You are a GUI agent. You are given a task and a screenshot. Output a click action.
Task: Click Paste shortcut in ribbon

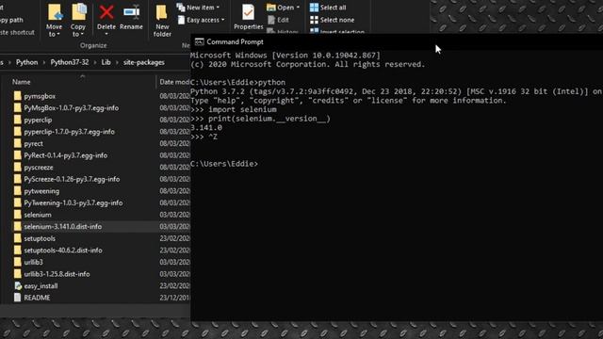17,32
